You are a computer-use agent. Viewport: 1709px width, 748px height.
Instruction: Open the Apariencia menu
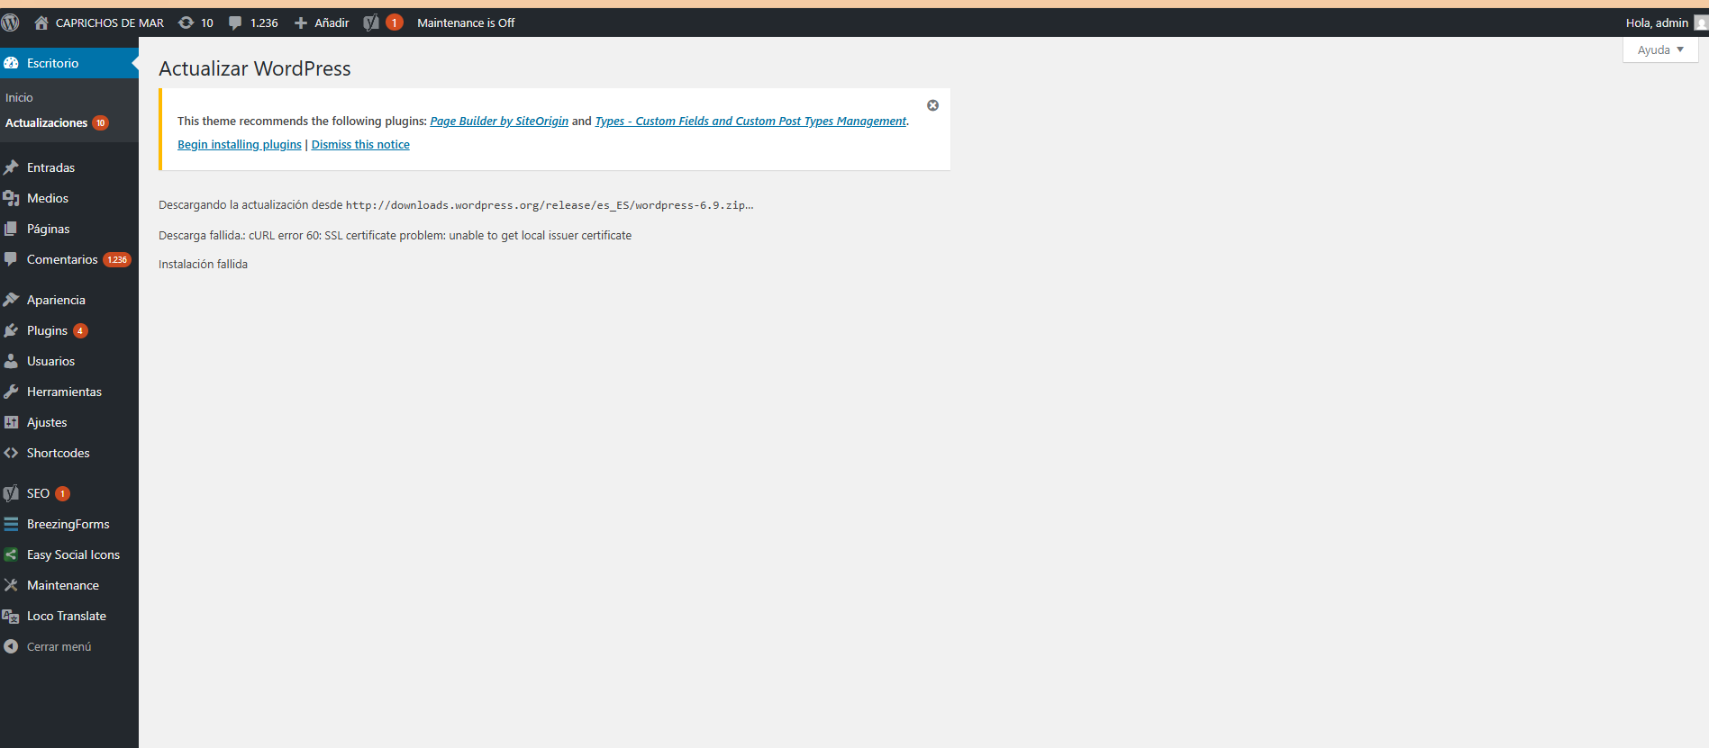tap(56, 300)
